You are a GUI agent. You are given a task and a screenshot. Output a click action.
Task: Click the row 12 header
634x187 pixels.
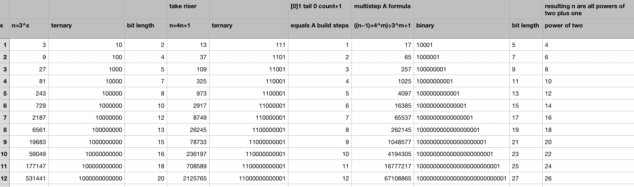click(5, 178)
